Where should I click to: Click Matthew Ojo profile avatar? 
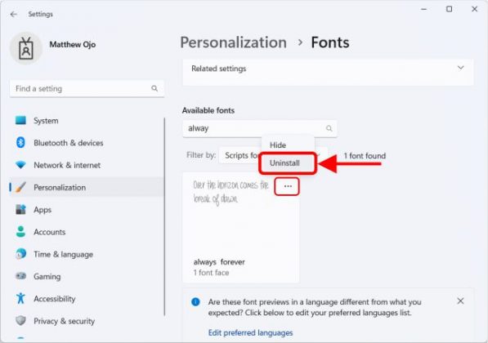(26, 48)
